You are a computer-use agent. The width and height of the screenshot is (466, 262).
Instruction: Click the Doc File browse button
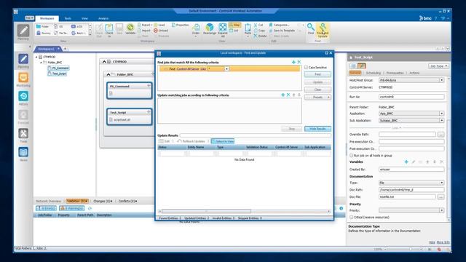click(441, 196)
